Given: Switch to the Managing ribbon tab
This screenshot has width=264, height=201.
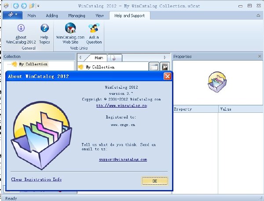Looking at the screenshot, I should click(77, 16).
